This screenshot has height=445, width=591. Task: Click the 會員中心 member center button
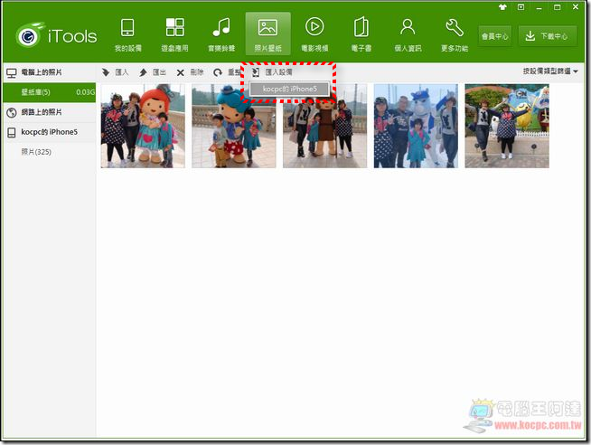click(x=494, y=36)
